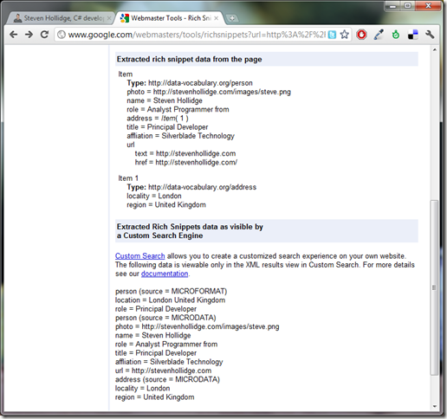Open the eyedropper color picker extension
This screenshot has height=419, width=447.
379,35
